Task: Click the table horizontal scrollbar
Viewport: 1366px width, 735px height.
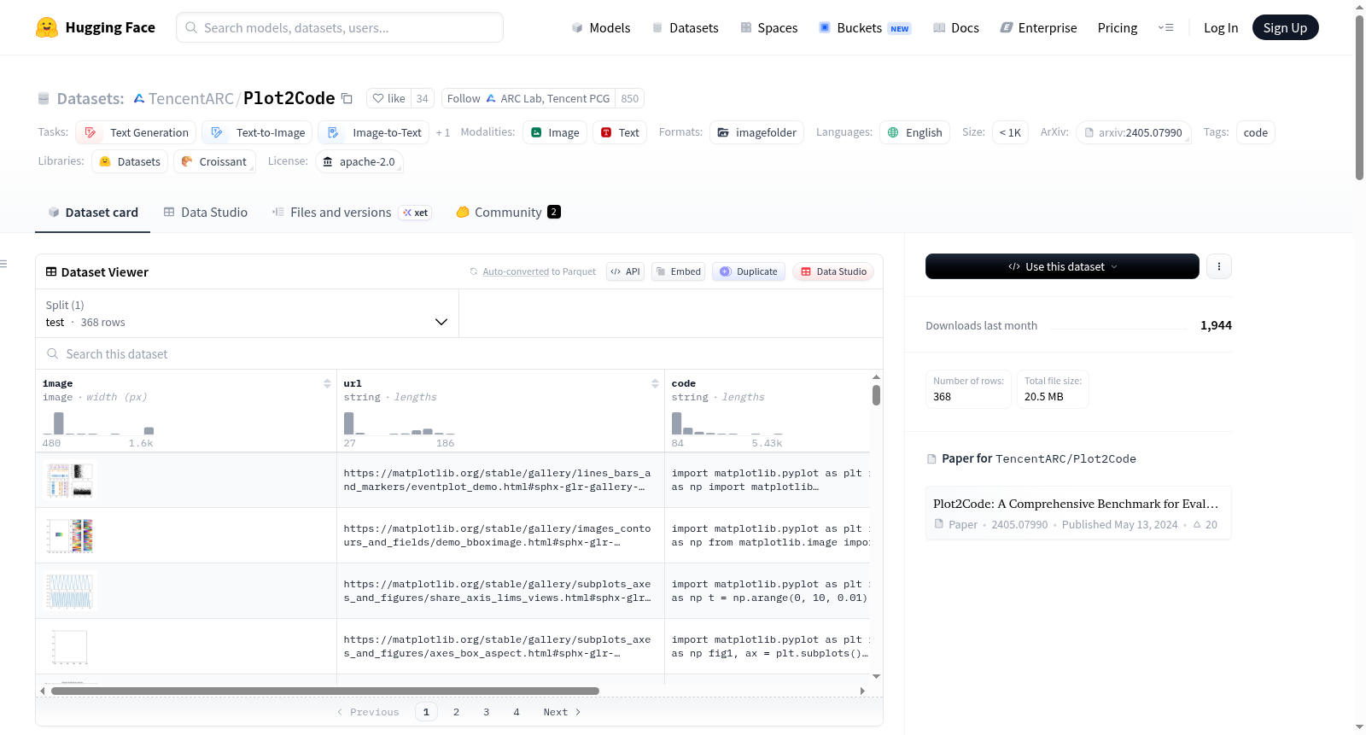Action: point(325,691)
